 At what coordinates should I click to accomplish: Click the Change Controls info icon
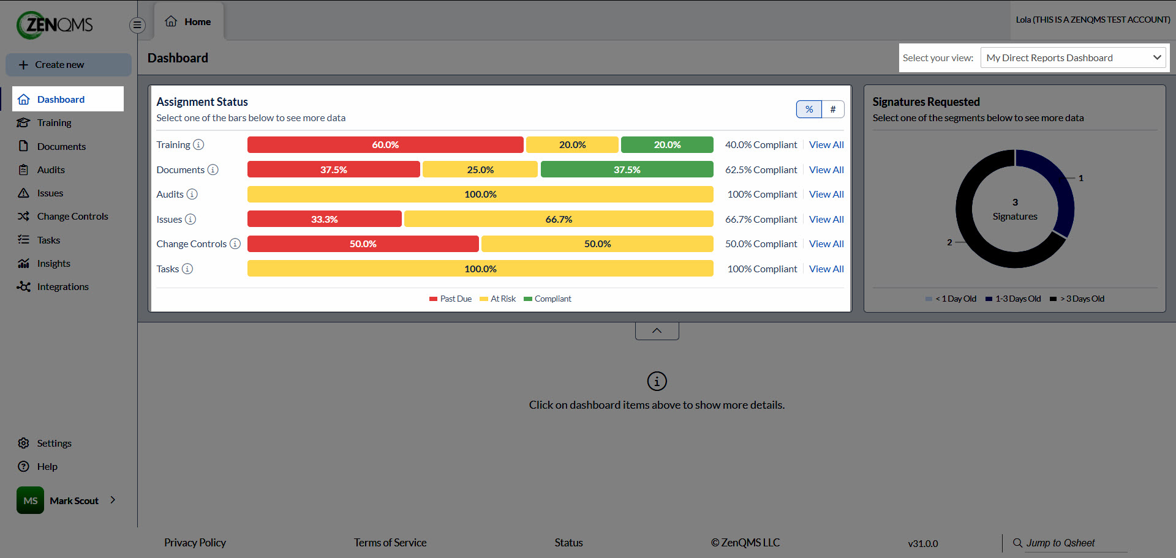(x=235, y=244)
